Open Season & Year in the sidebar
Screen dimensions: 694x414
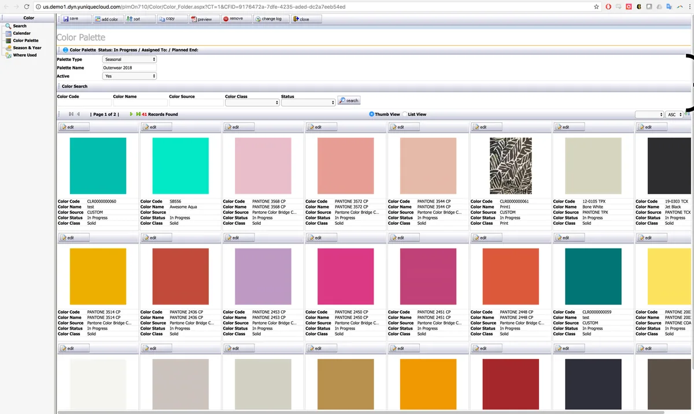[x=27, y=47]
